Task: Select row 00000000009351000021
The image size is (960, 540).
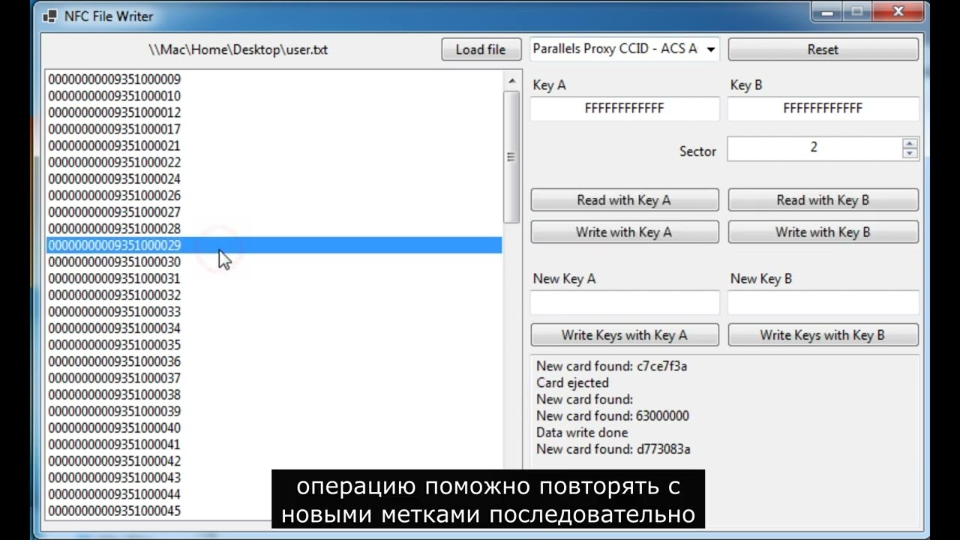Action: [274, 145]
